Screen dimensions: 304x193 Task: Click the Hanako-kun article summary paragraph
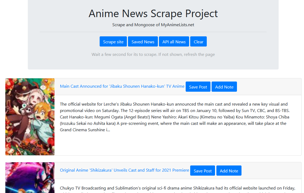click(176, 117)
